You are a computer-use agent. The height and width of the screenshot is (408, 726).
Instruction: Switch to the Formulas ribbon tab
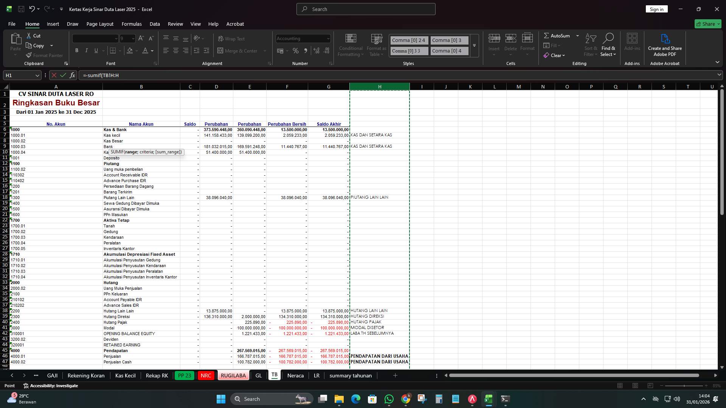pyautogui.click(x=132, y=24)
